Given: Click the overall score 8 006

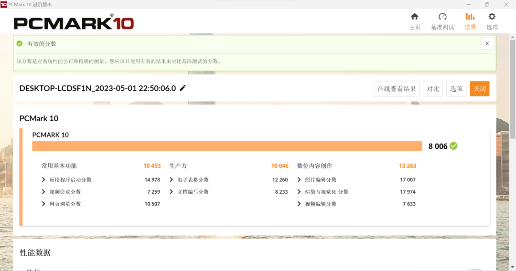Looking at the screenshot, I should tap(438, 146).
